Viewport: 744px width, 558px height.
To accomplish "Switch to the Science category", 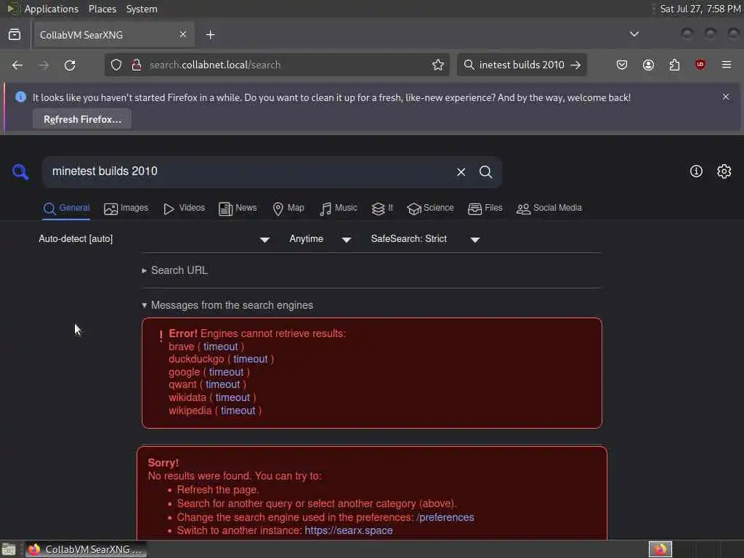I will coord(430,209).
